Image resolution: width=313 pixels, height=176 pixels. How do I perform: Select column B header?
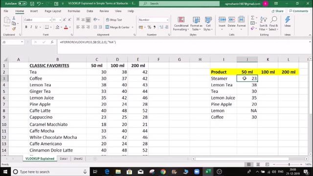click(58, 60)
